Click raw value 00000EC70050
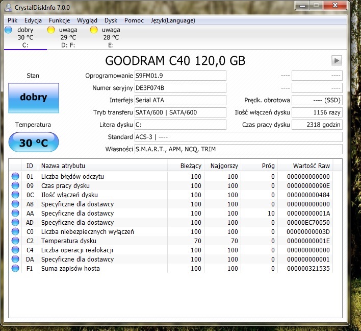The height and width of the screenshot is (331, 361). (308, 223)
